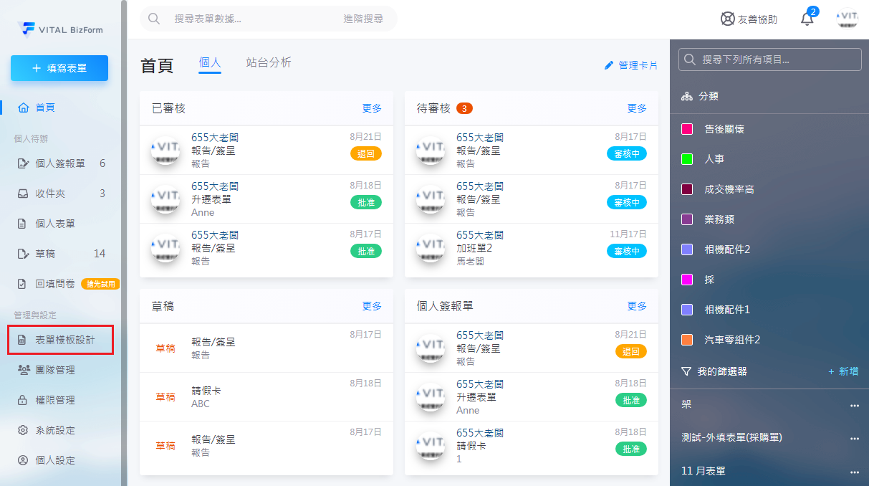The width and height of the screenshot is (869, 486).
Task: Open 表單樣板設計 in sidebar
Action: [64, 340]
